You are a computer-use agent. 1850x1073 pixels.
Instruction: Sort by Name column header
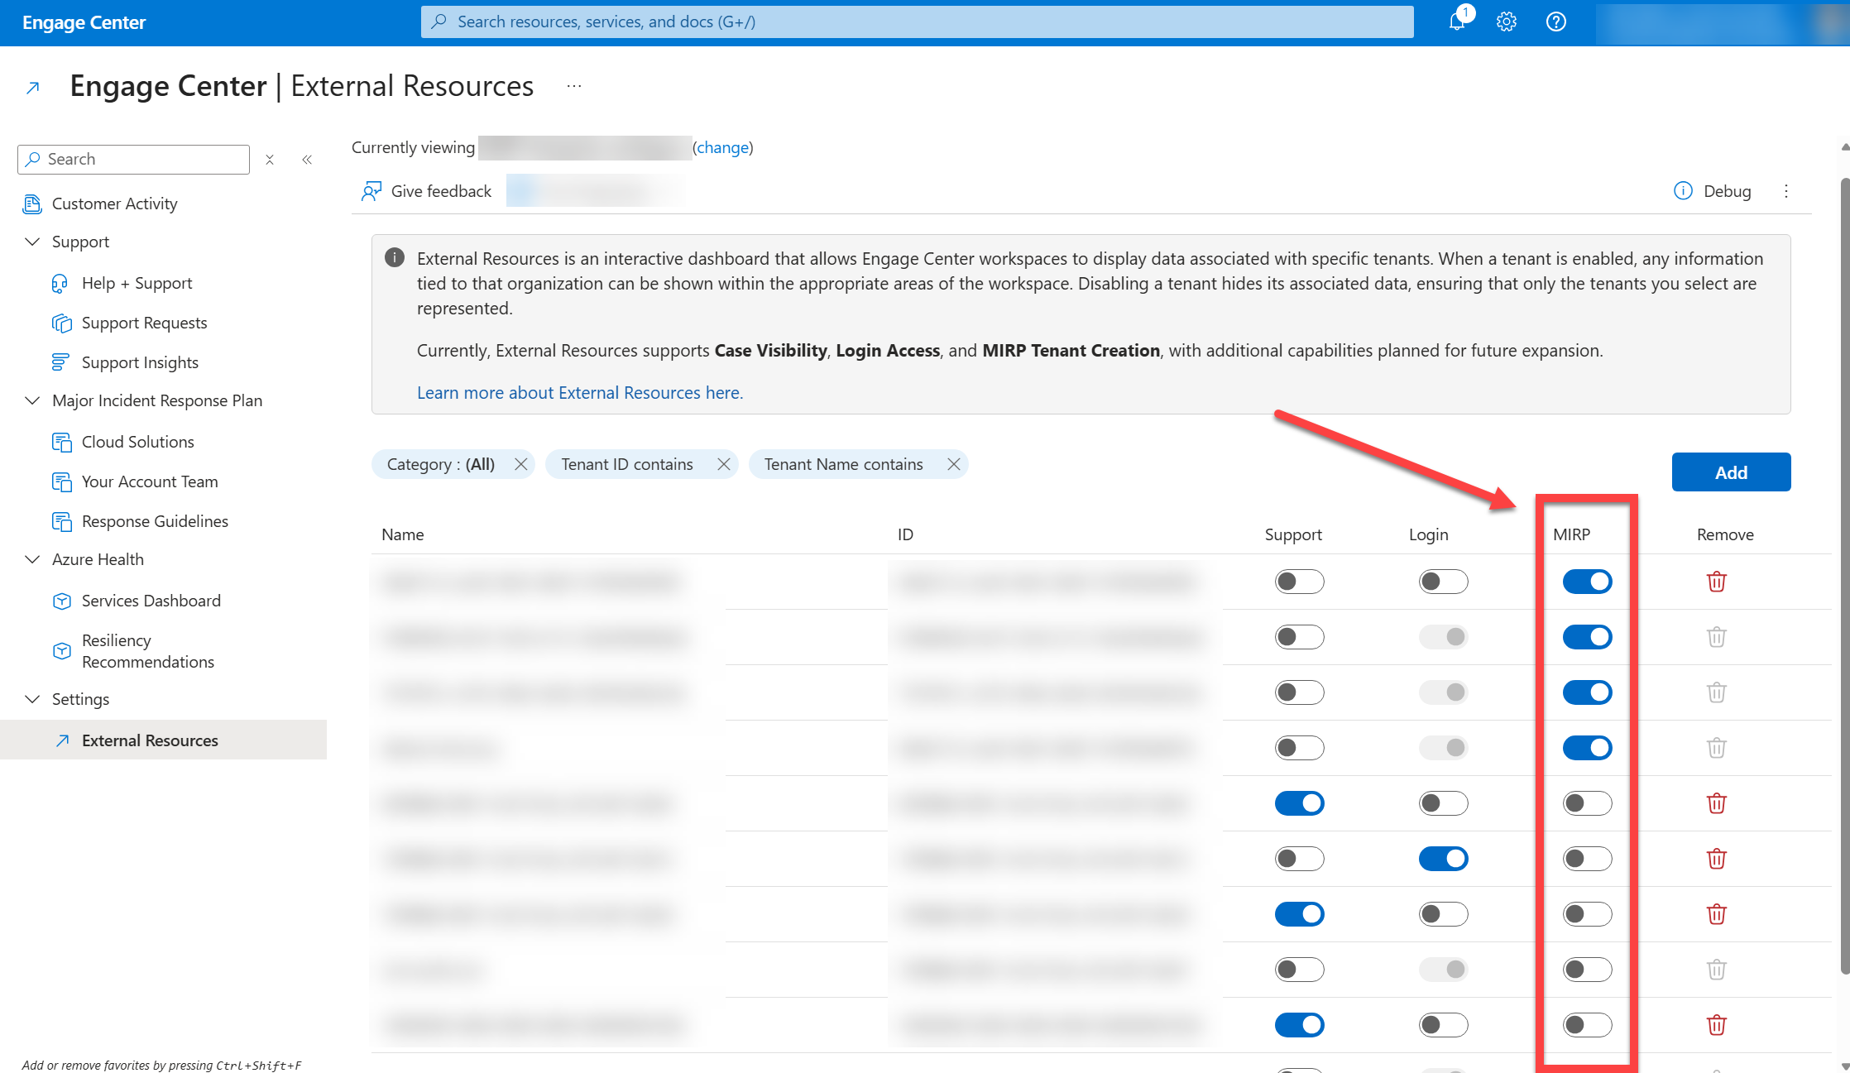point(402,534)
